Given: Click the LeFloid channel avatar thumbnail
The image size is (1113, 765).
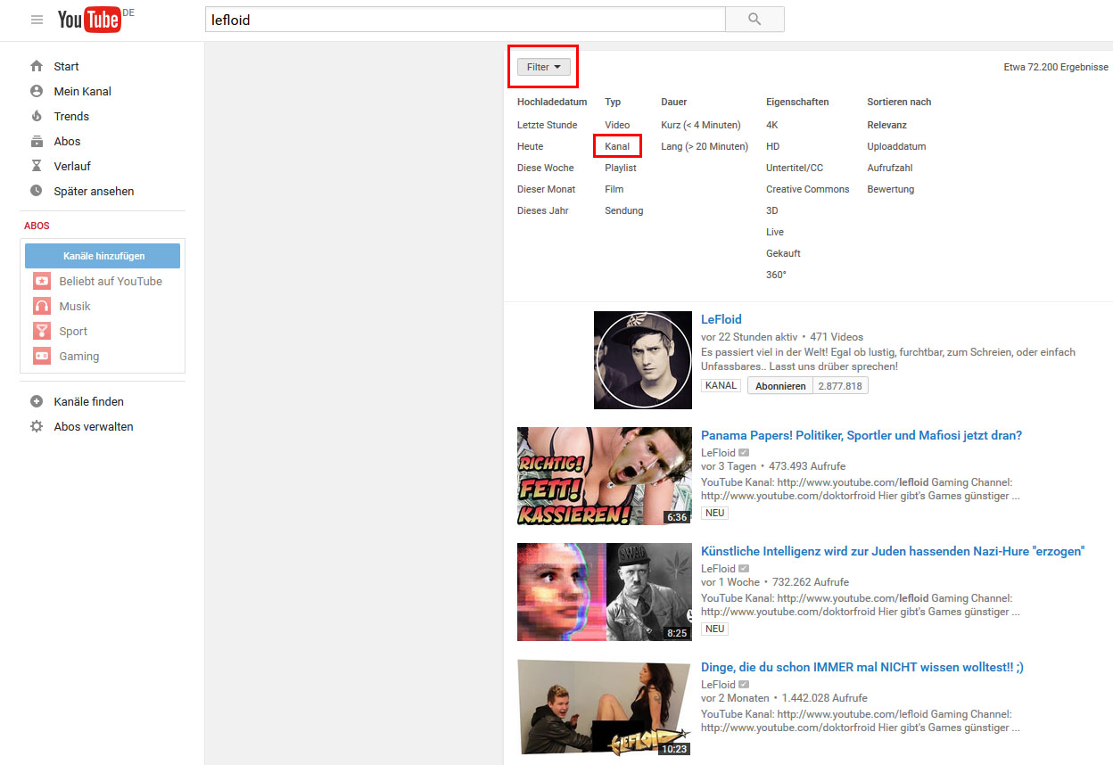Looking at the screenshot, I should [x=642, y=359].
